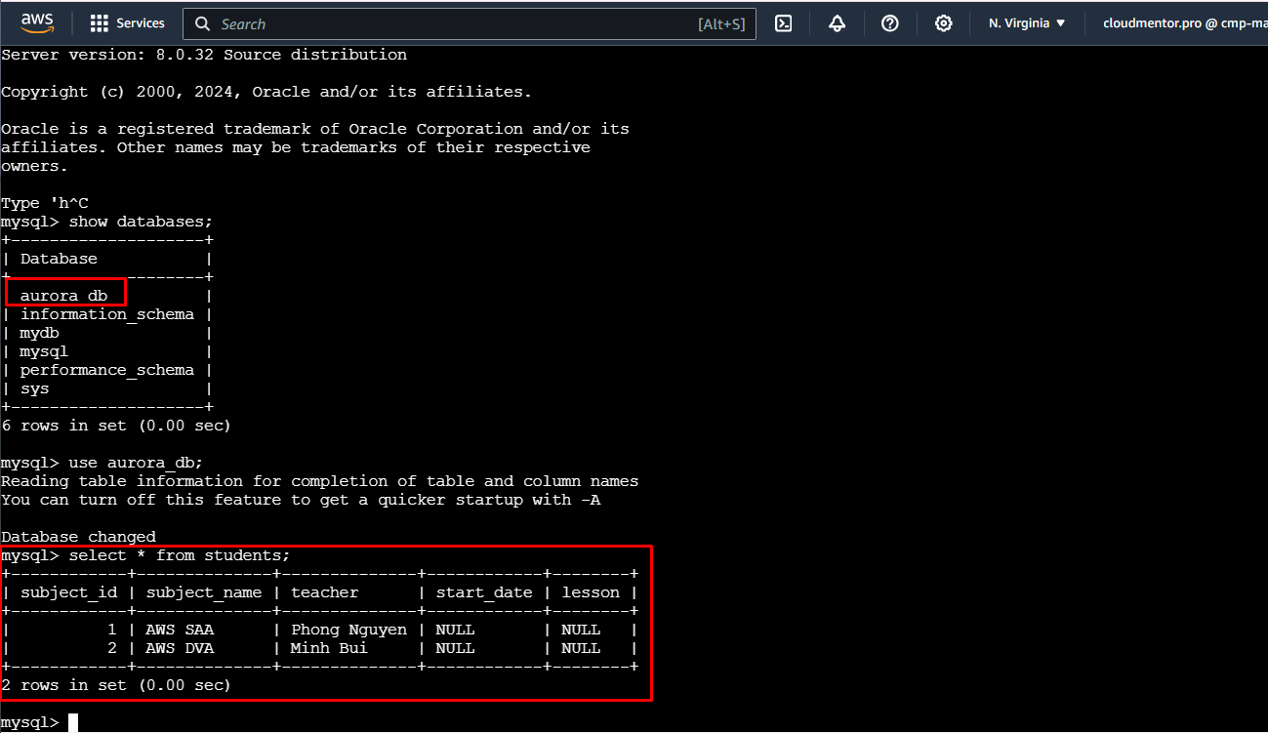Click the 'show databases;' command line
This screenshot has height=733, width=1268.
click(140, 222)
